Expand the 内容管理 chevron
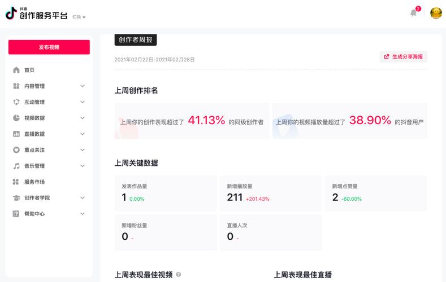446x282 pixels. tap(83, 86)
